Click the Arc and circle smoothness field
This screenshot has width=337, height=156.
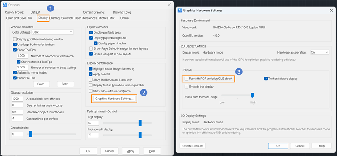click(17, 99)
